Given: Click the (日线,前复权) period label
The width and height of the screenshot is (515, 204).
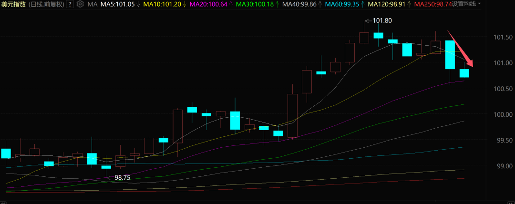Looking at the screenshot, I should coord(46,4).
